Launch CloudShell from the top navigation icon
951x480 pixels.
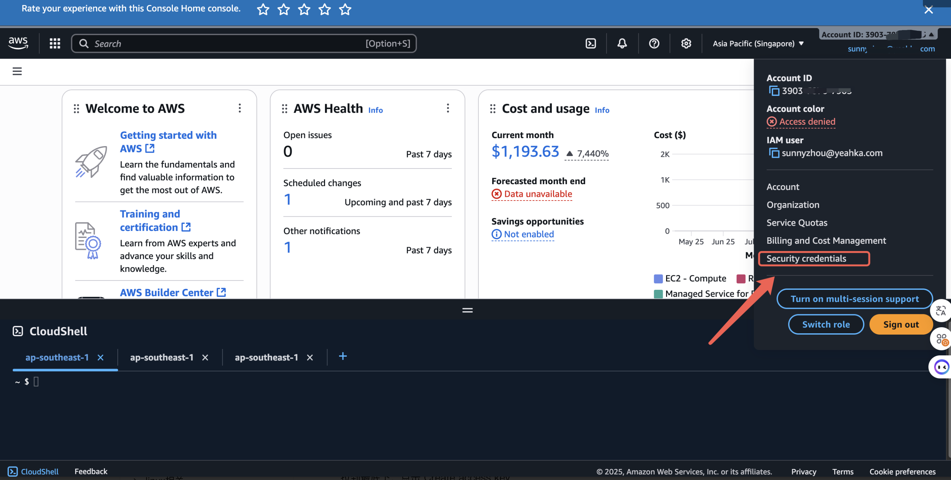pos(590,43)
